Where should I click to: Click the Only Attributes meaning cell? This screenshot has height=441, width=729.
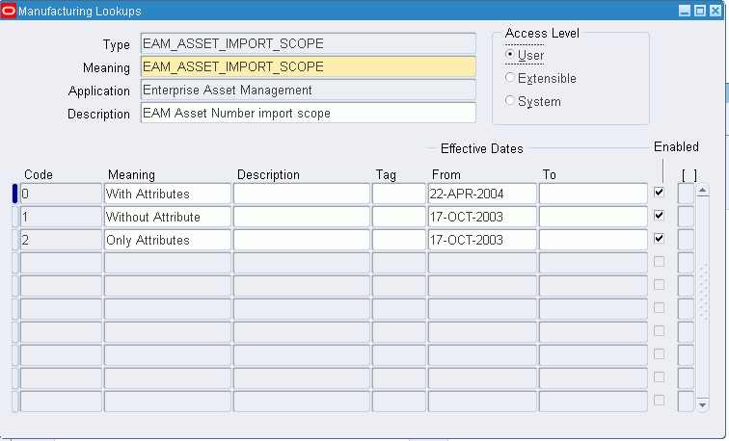point(168,240)
